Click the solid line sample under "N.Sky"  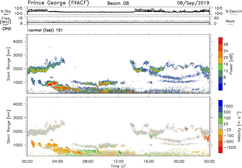click(x=6, y=14)
